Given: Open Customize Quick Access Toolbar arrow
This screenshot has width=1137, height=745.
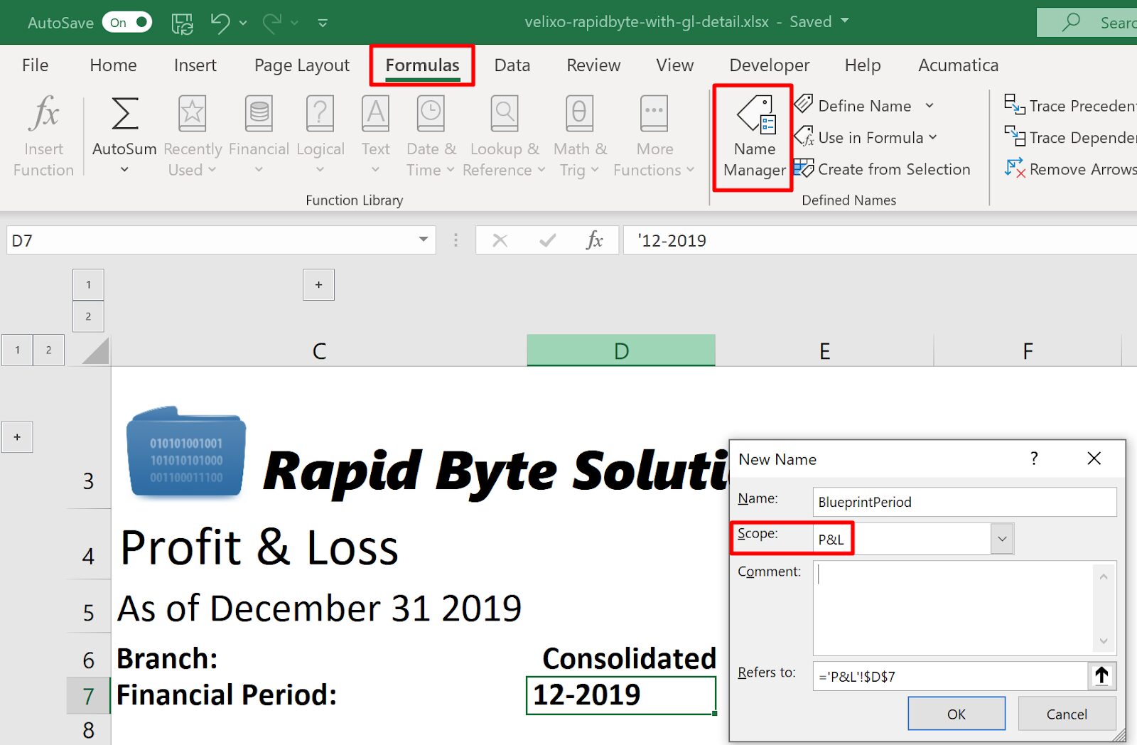Looking at the screenshot, I should [x=323, y=23].
